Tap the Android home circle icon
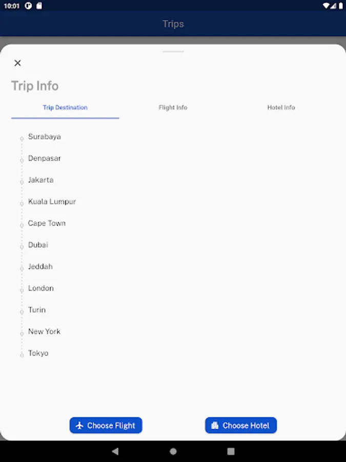The width and height of the screenshot is (346, 462). (173, 451)
